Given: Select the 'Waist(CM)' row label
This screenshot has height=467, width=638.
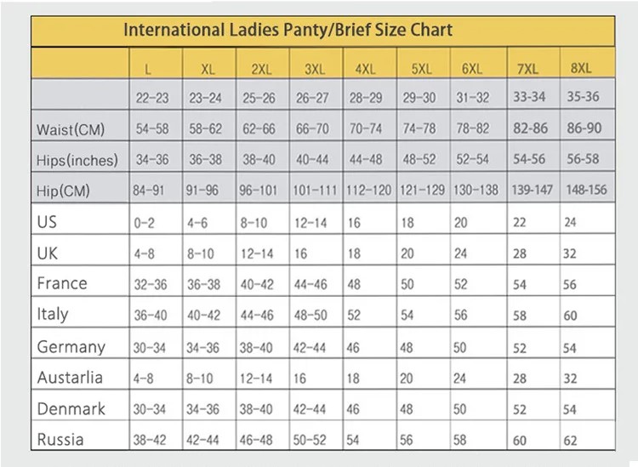Looking at the screenshot, I should click(71, 129).
